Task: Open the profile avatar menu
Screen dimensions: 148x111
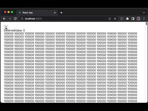Action: click(x=138, y=18)
